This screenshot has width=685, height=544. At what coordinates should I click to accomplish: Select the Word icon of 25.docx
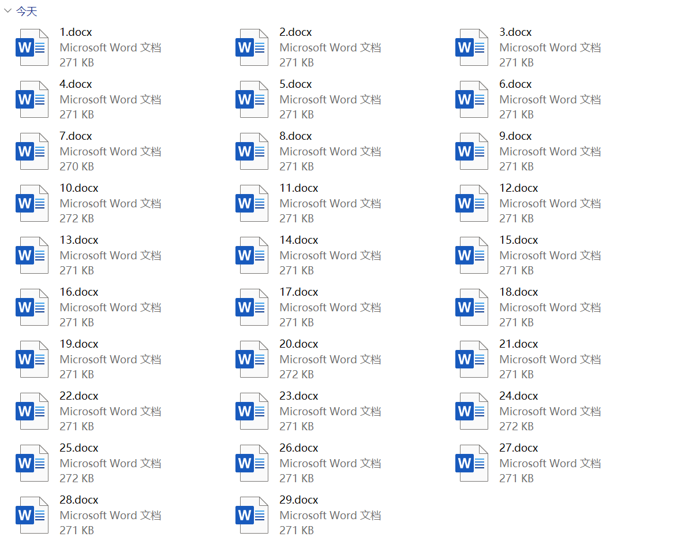point(32,464)
